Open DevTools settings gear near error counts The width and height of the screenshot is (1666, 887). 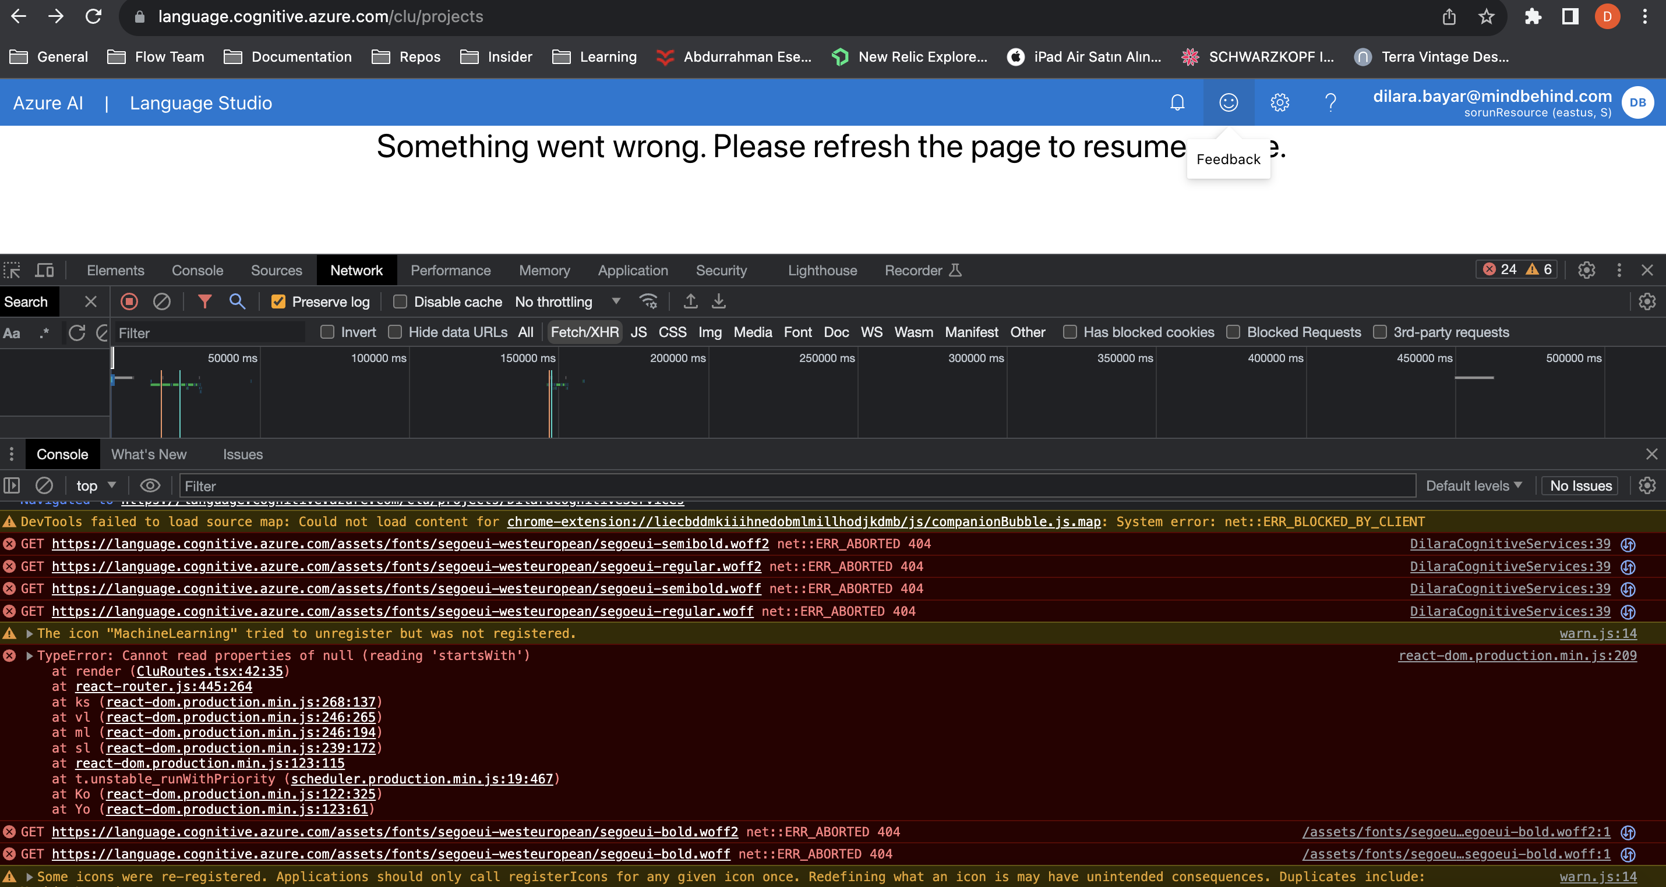(1586, 270)
